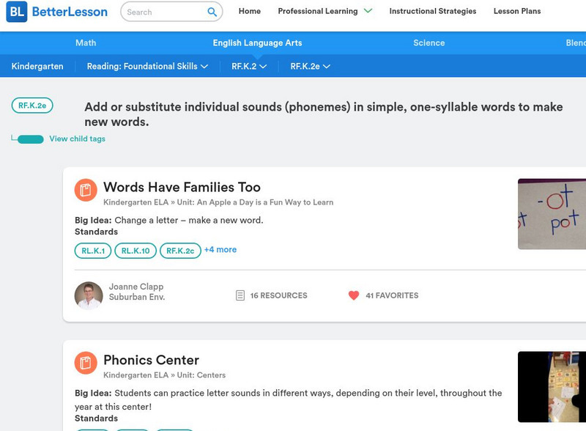Image resolution: width=586 pixels, height=431 pixels.
Task: Click the BetterLesson BL logo icon
Action: (x=16, y=12)
